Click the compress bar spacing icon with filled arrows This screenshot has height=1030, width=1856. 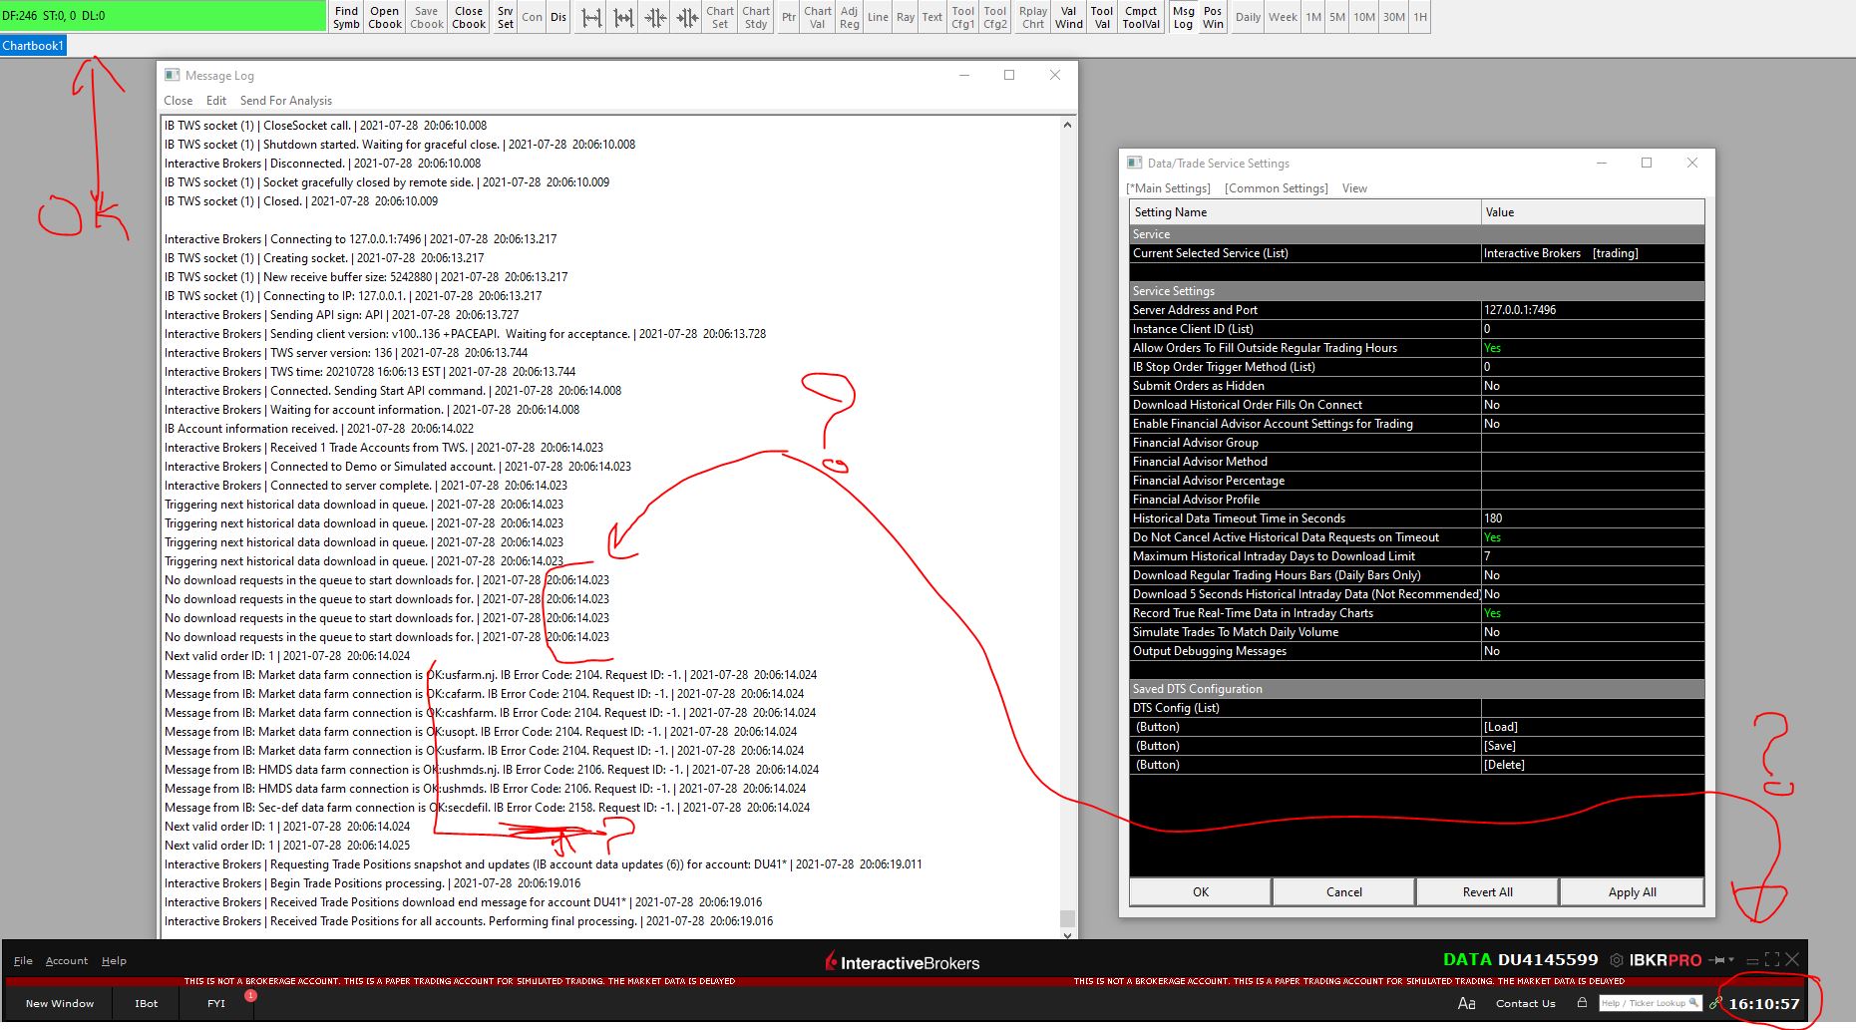point(687,17)
